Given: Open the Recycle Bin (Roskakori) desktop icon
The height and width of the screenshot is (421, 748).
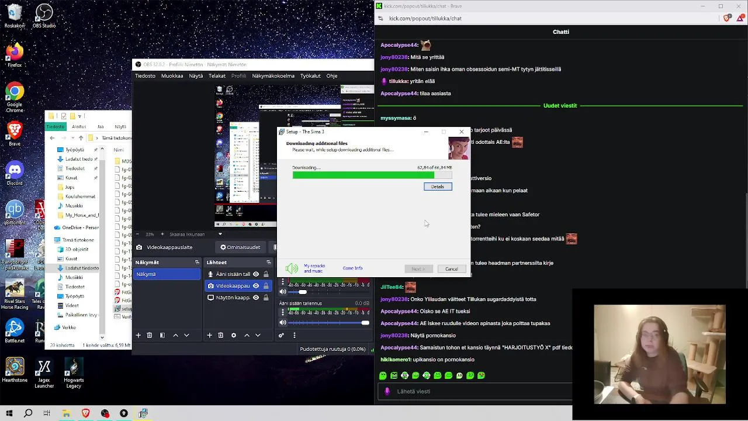Looking at the screenshot, I should (x=15, y=16).
